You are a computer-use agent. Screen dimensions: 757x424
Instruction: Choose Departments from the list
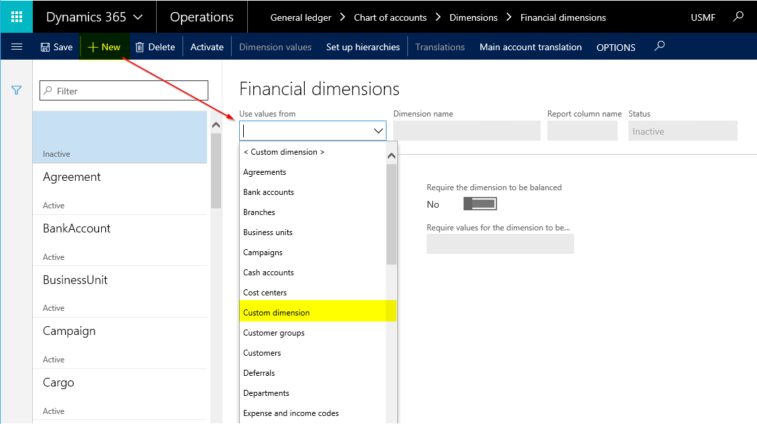(313, 393)
